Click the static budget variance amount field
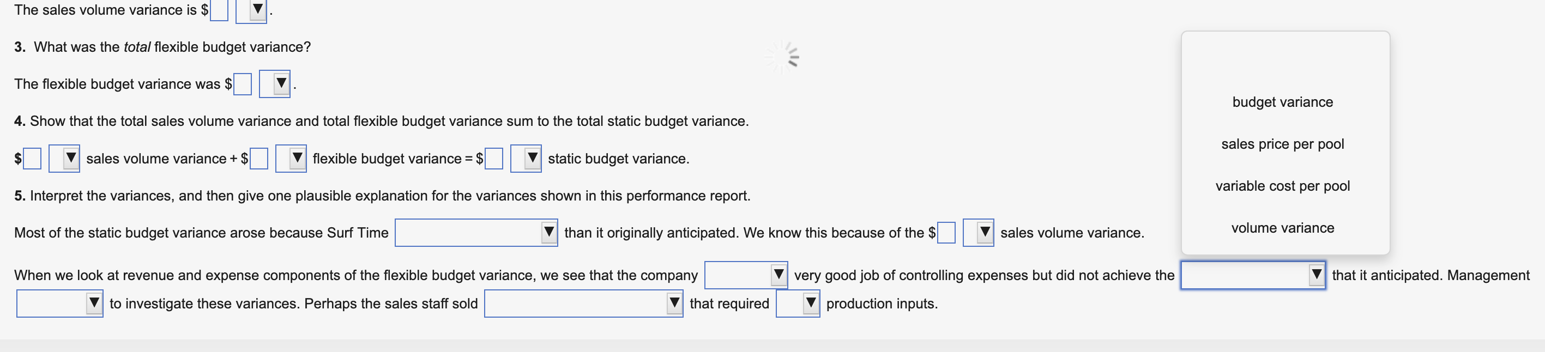This screenshot has width=1545, height=352. click(494, 159)
